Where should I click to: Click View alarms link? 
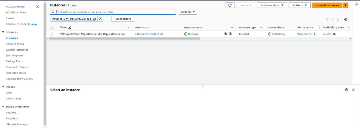pyautogui.click(x=305, y=34)
